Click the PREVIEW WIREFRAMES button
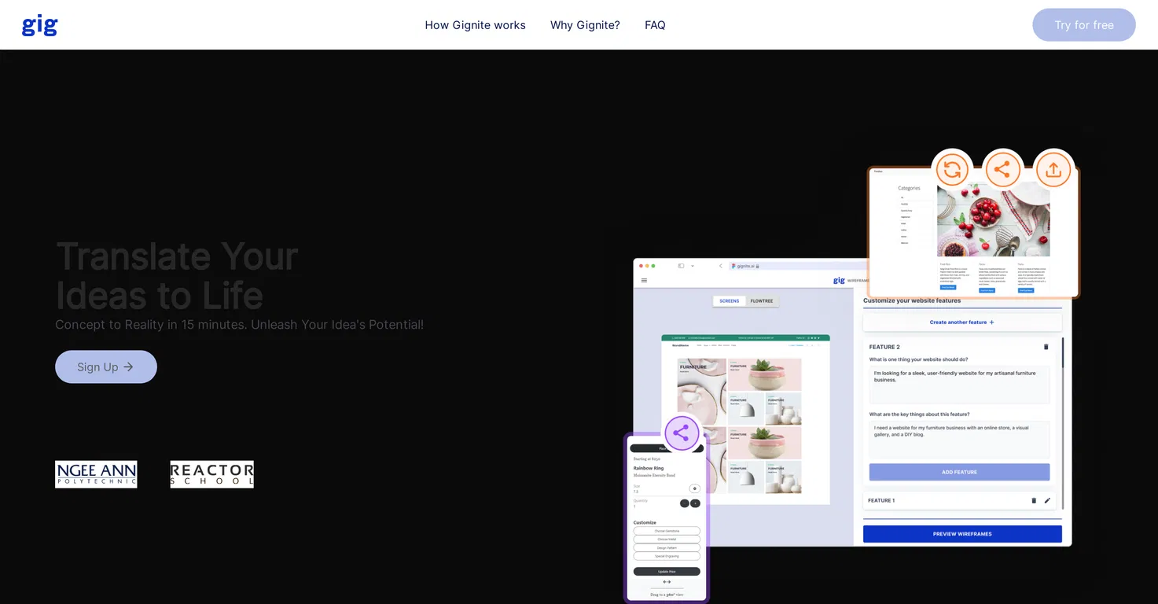1158x604 pixels. click(962, 534)
